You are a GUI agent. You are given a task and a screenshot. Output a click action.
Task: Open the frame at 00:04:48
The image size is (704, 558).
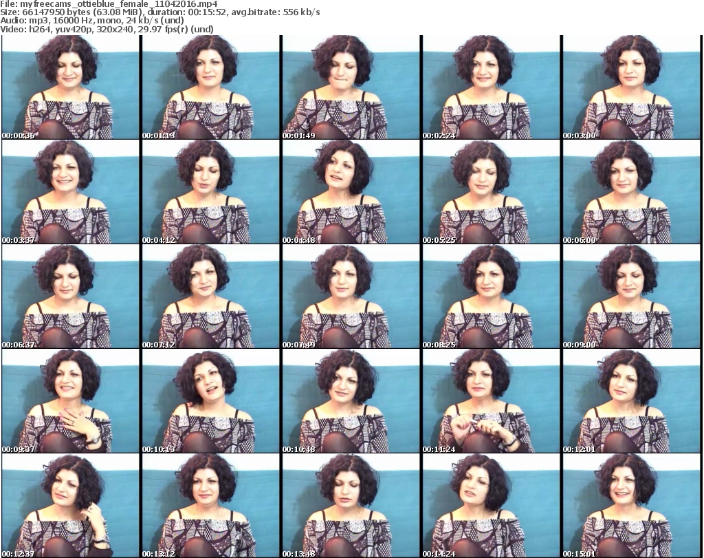coord(351,192)
